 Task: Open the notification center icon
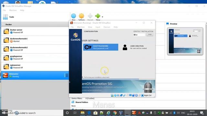(x=202, y=113)
